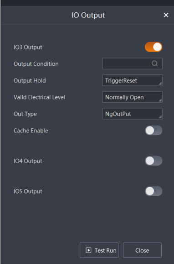Click the Close button at the bottom
Screen dimensions: 174x264
[x=142, y=250]
